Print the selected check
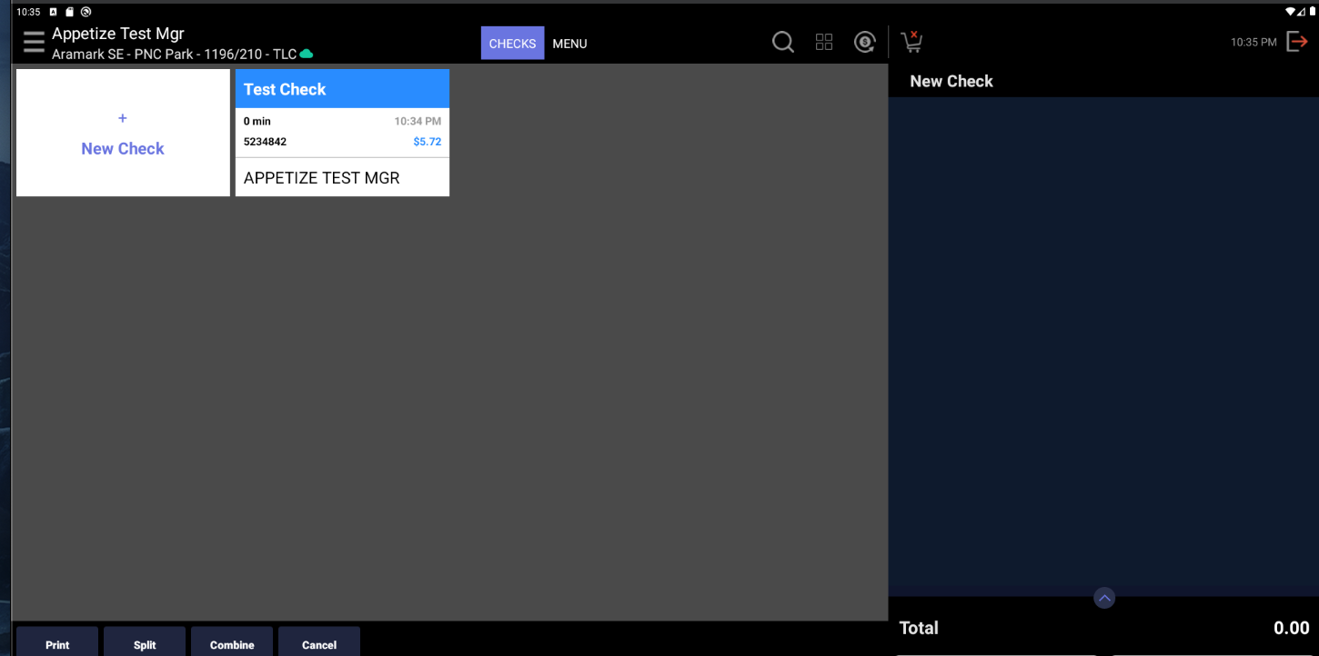The image size is (1319, 656). (x=56, y=644)
